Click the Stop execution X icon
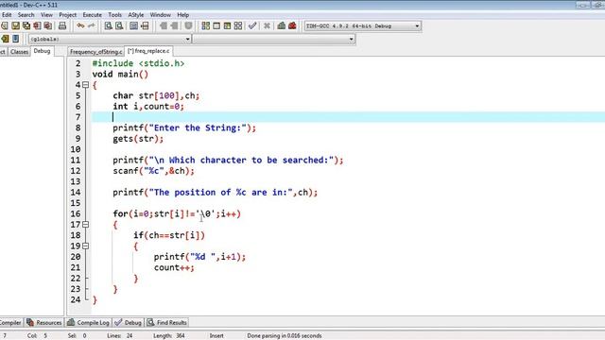605x340 pixels. pos(267,25)
